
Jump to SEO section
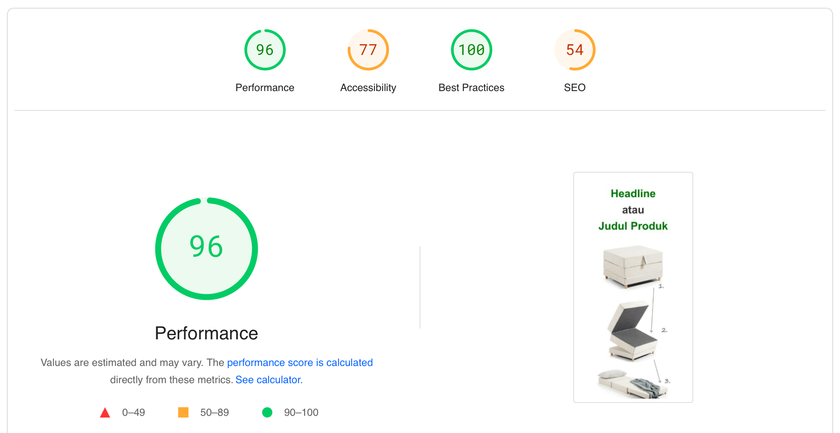point(574,87)
